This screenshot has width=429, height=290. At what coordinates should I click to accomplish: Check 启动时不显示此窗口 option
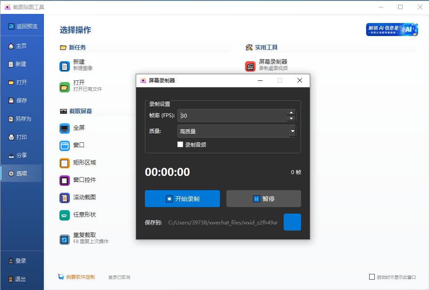[372, 277]
